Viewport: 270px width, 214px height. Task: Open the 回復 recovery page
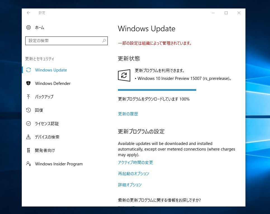pyautogui.click(x=39, y=110)
